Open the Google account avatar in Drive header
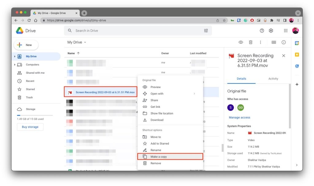 [x=295, y=31]
